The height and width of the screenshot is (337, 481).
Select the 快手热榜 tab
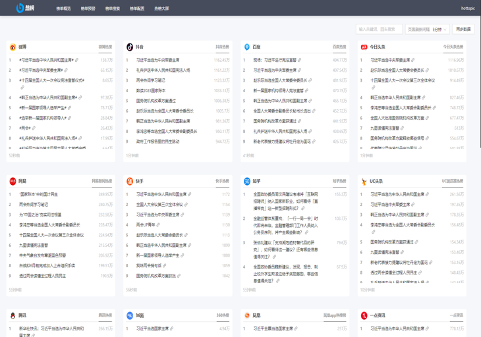click(x=223, y=181)
